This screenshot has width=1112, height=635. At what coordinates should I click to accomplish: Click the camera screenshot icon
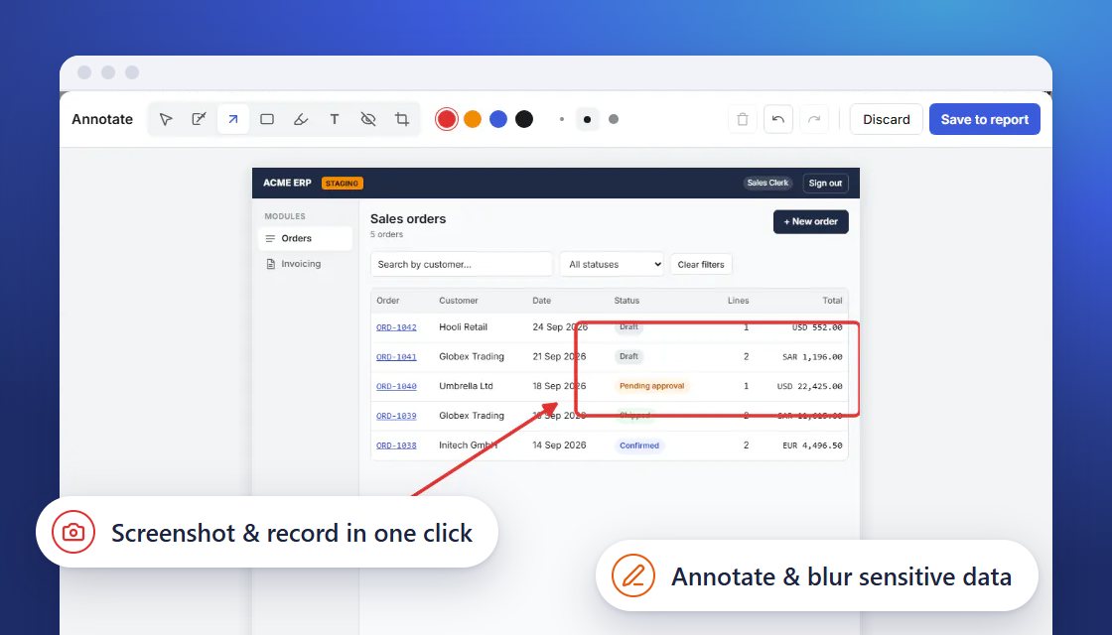point(73,532)
